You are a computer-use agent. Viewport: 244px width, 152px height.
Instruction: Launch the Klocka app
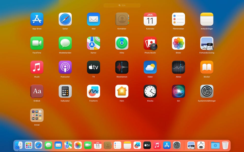150,91
